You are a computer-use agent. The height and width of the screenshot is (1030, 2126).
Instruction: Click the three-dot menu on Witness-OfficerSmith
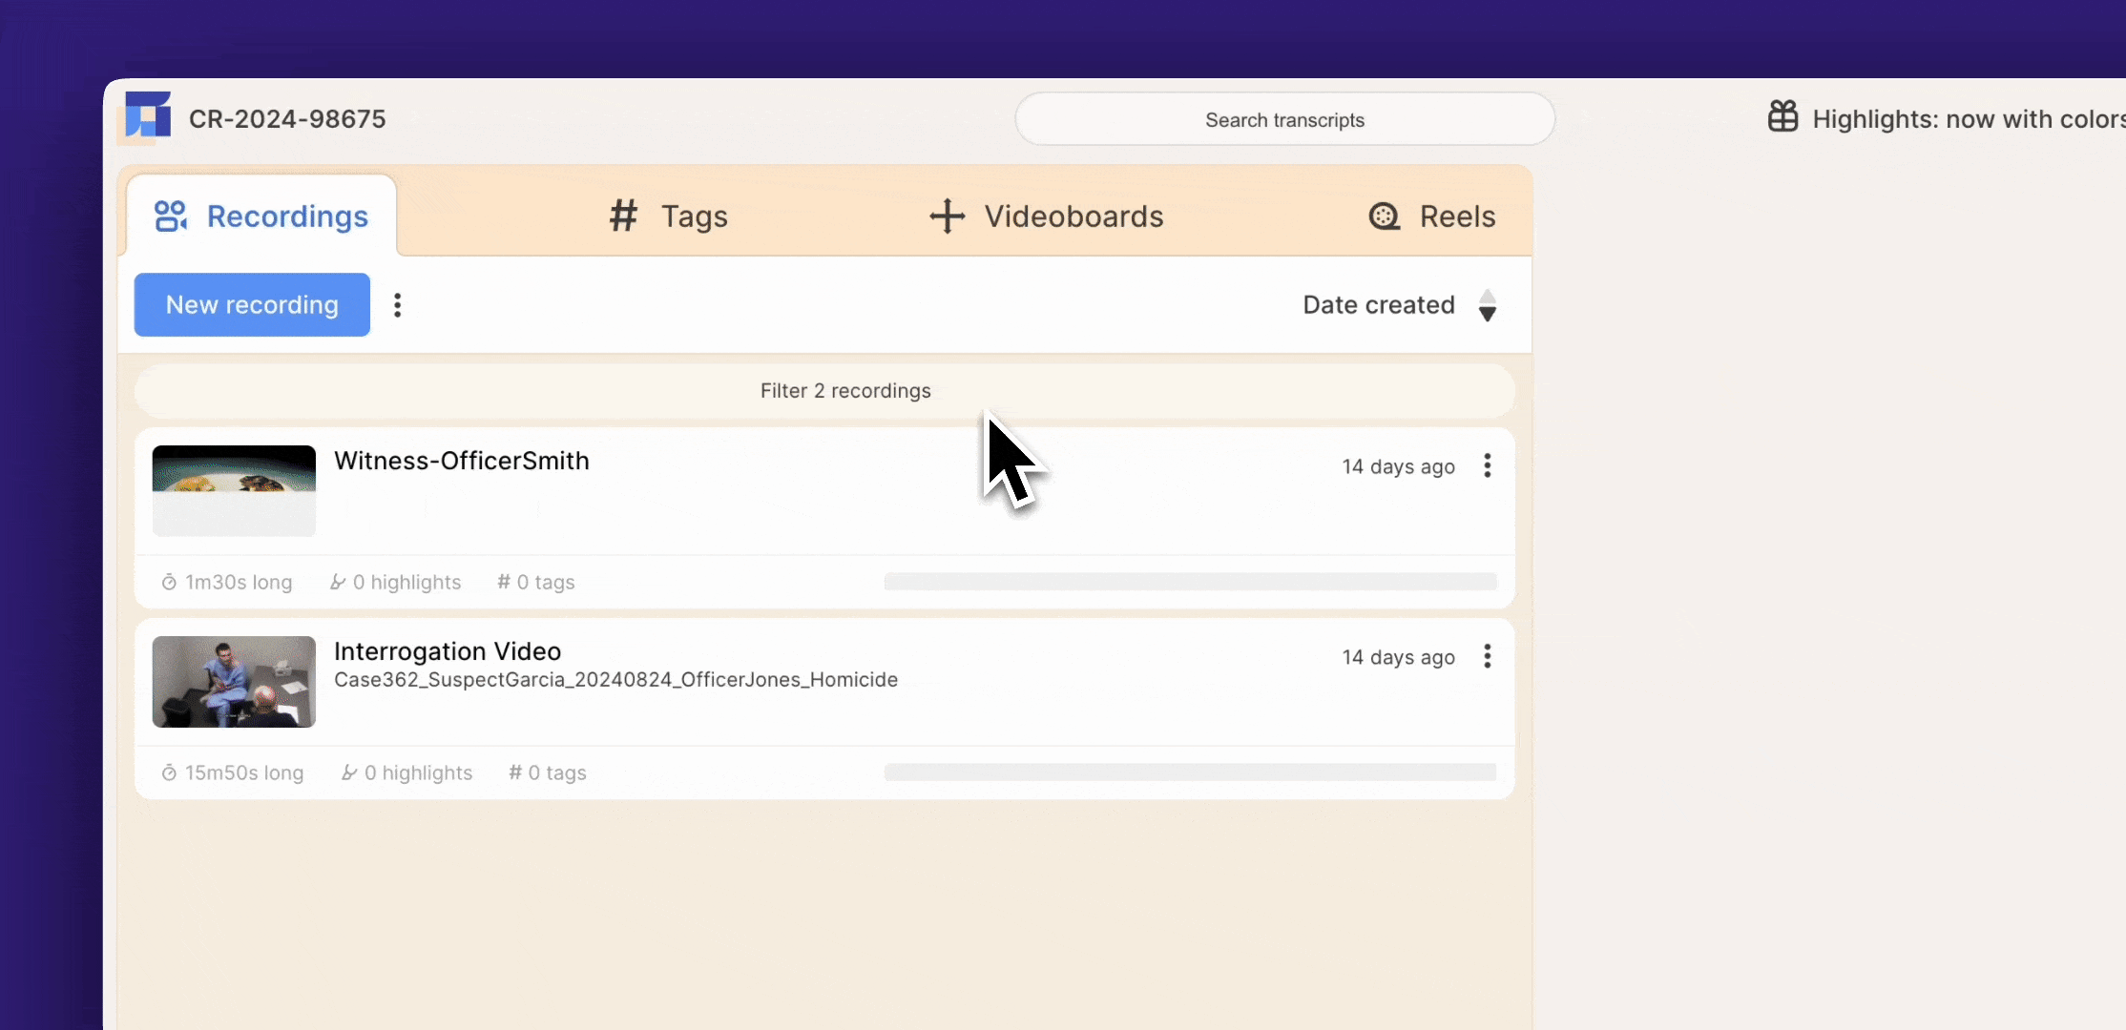coord(1488,464)
